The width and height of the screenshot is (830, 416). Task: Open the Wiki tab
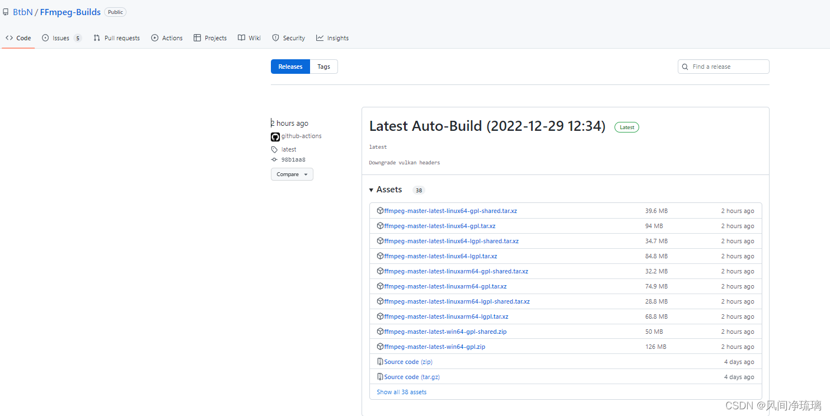tap(249, 38)
